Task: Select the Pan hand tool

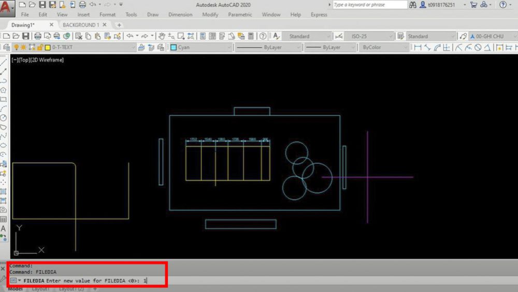Action: (162, 36)
